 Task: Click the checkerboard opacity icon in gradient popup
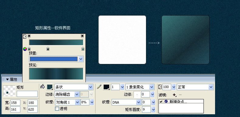(x=25, y=37)
